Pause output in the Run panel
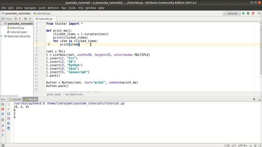262x147 pixels. pos(3,114)
